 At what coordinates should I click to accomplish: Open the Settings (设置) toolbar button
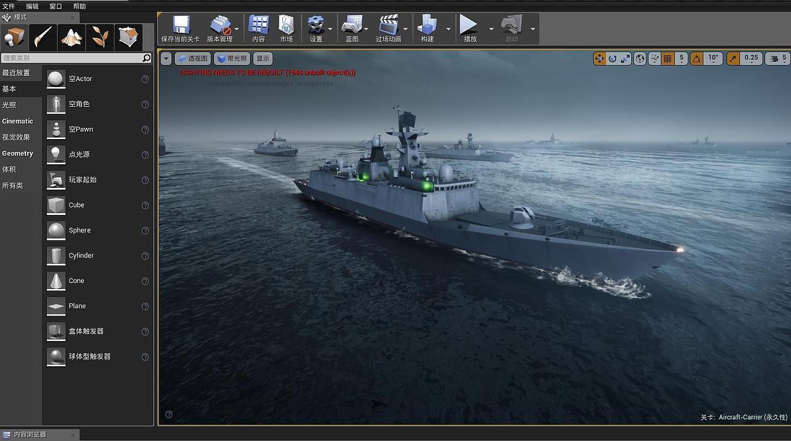[x=316, y=29]
